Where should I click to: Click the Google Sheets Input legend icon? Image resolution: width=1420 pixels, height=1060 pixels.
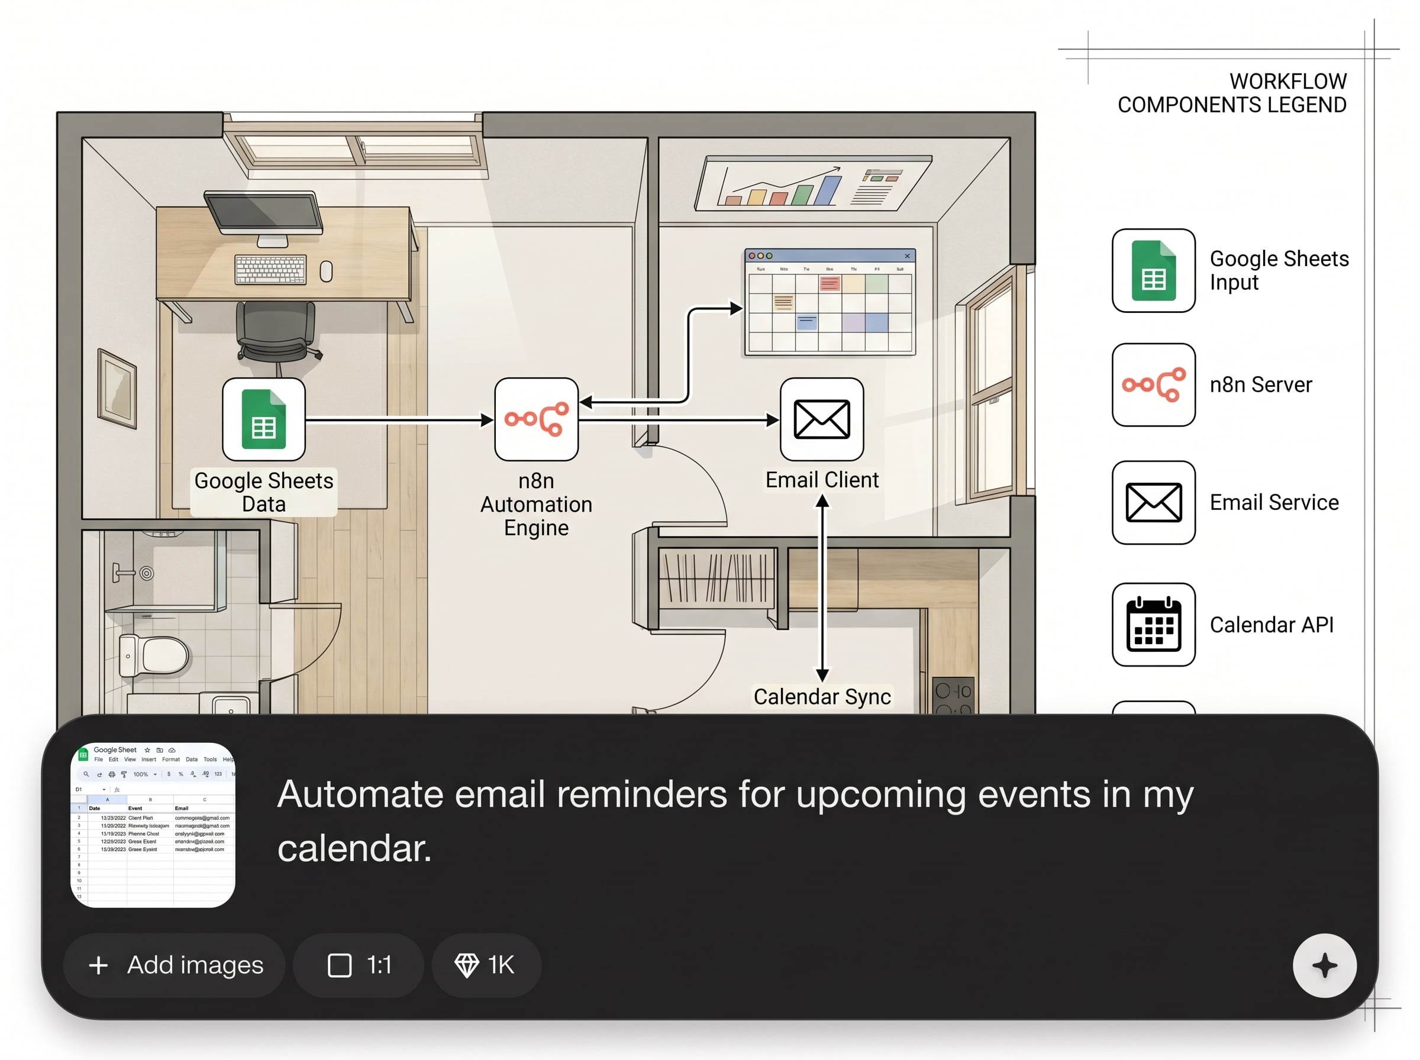pyautogui.click(x=1153, y=271)
